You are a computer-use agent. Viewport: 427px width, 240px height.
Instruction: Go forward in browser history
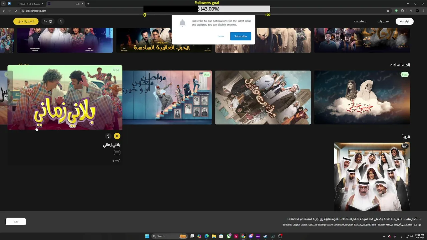click(x=9, y=11)
